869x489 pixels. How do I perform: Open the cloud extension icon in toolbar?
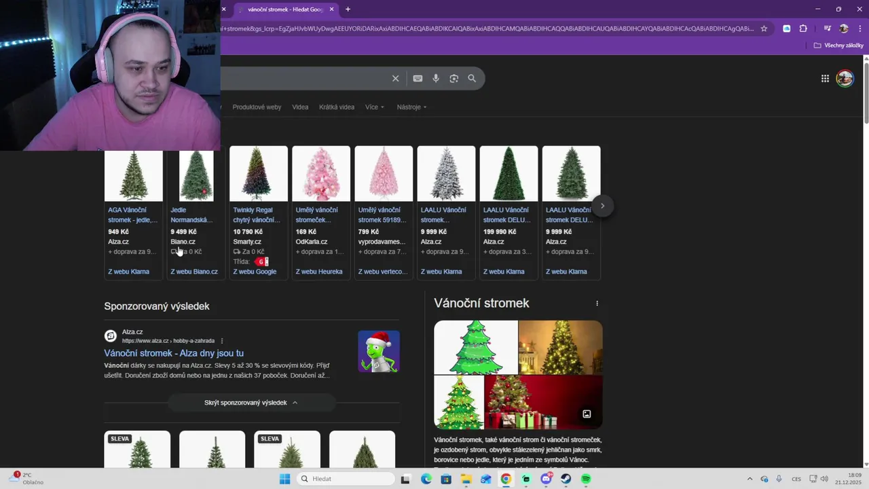786,29
